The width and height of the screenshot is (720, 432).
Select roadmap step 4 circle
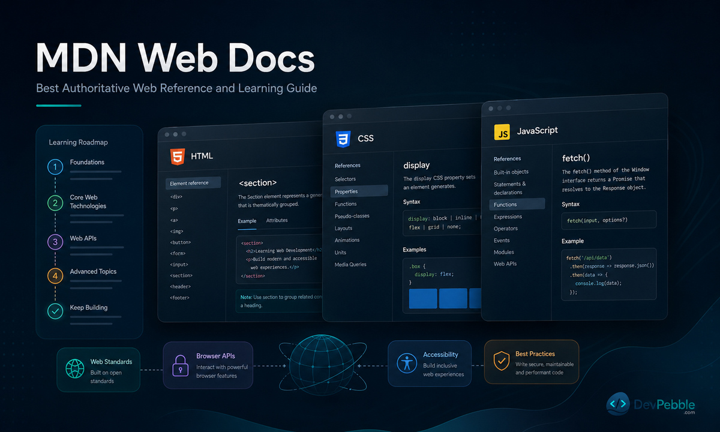click(55, 275)
